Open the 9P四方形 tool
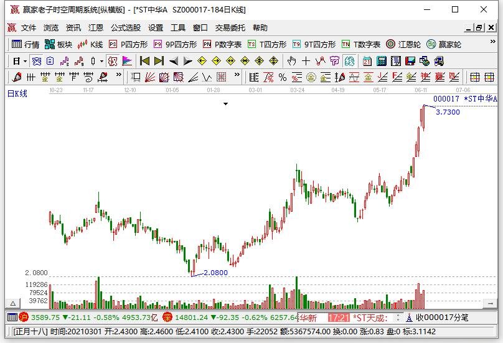The image size is (503, 343). coord(175,44)
